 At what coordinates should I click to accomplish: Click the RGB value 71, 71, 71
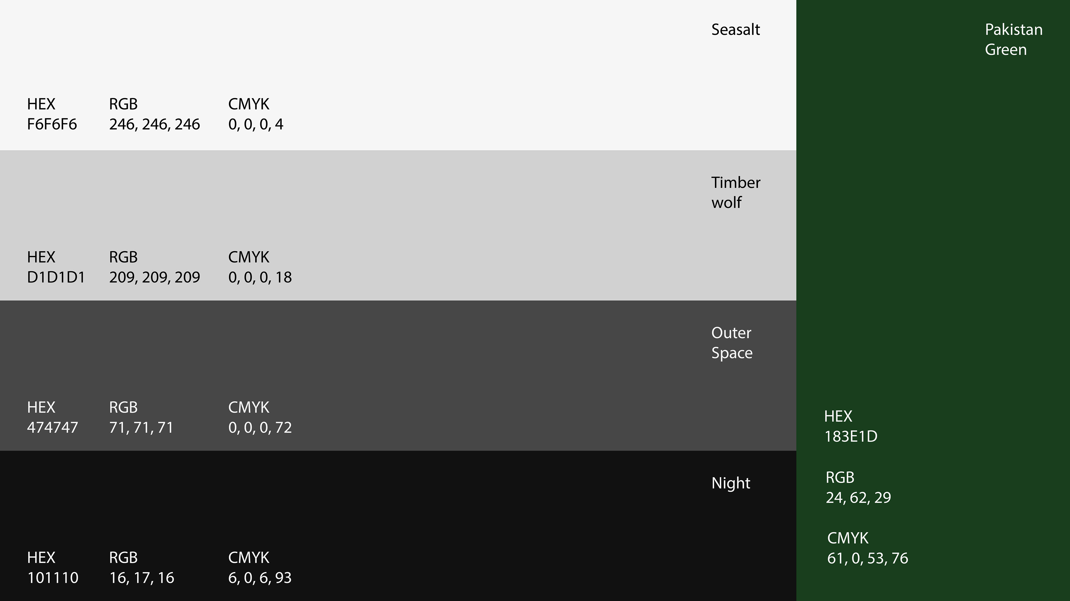pyautogui.click(x=141, y=428)
